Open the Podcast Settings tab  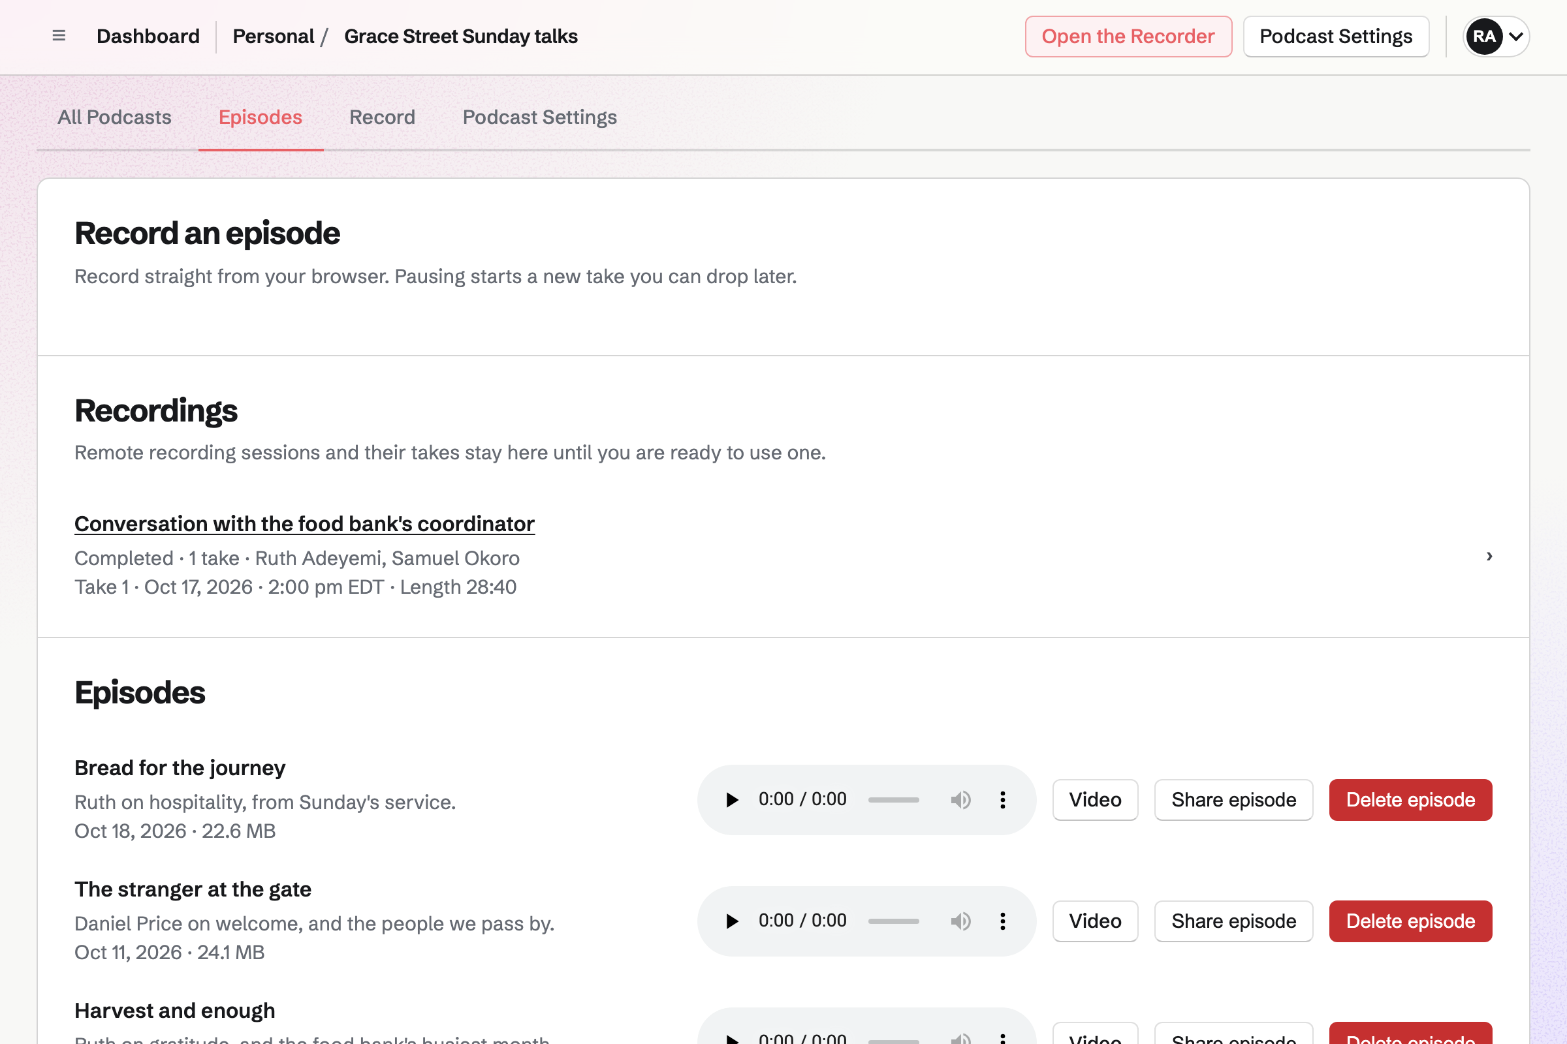[540, 117]
